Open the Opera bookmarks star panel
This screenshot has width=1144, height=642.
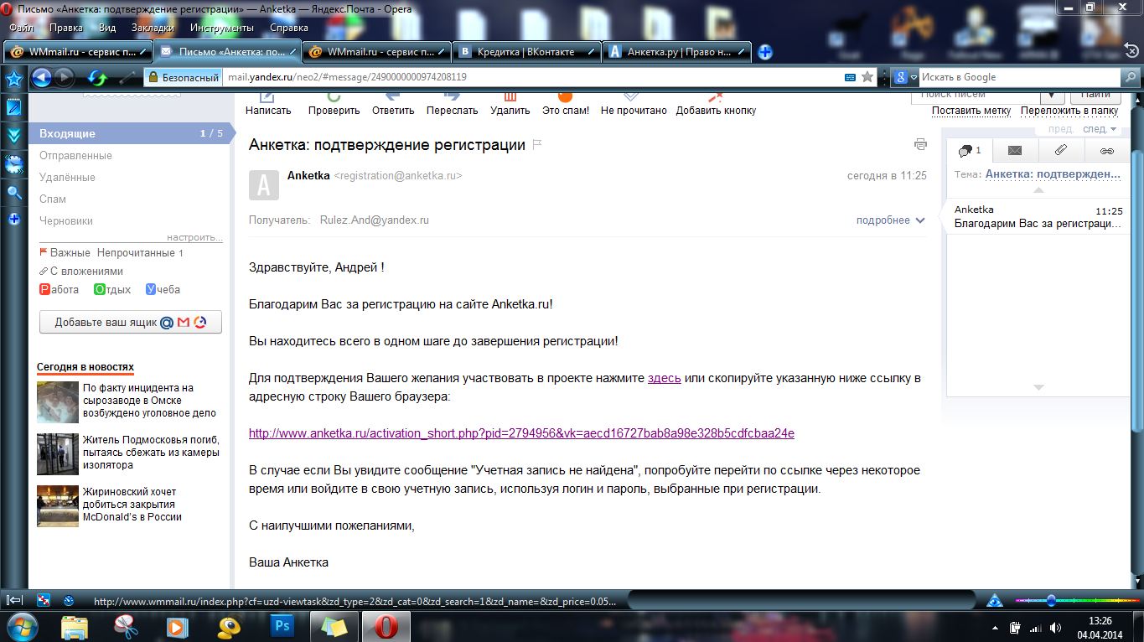coord(14,79)
